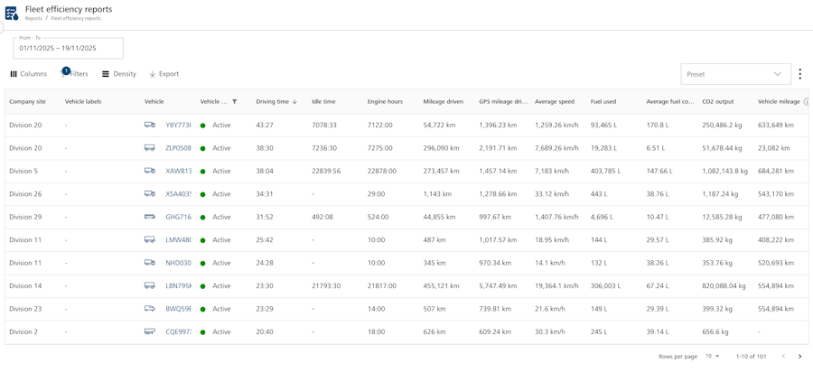
Task: Click the filter funnel icon in Vehicle status header
Action: click(235, 102)
